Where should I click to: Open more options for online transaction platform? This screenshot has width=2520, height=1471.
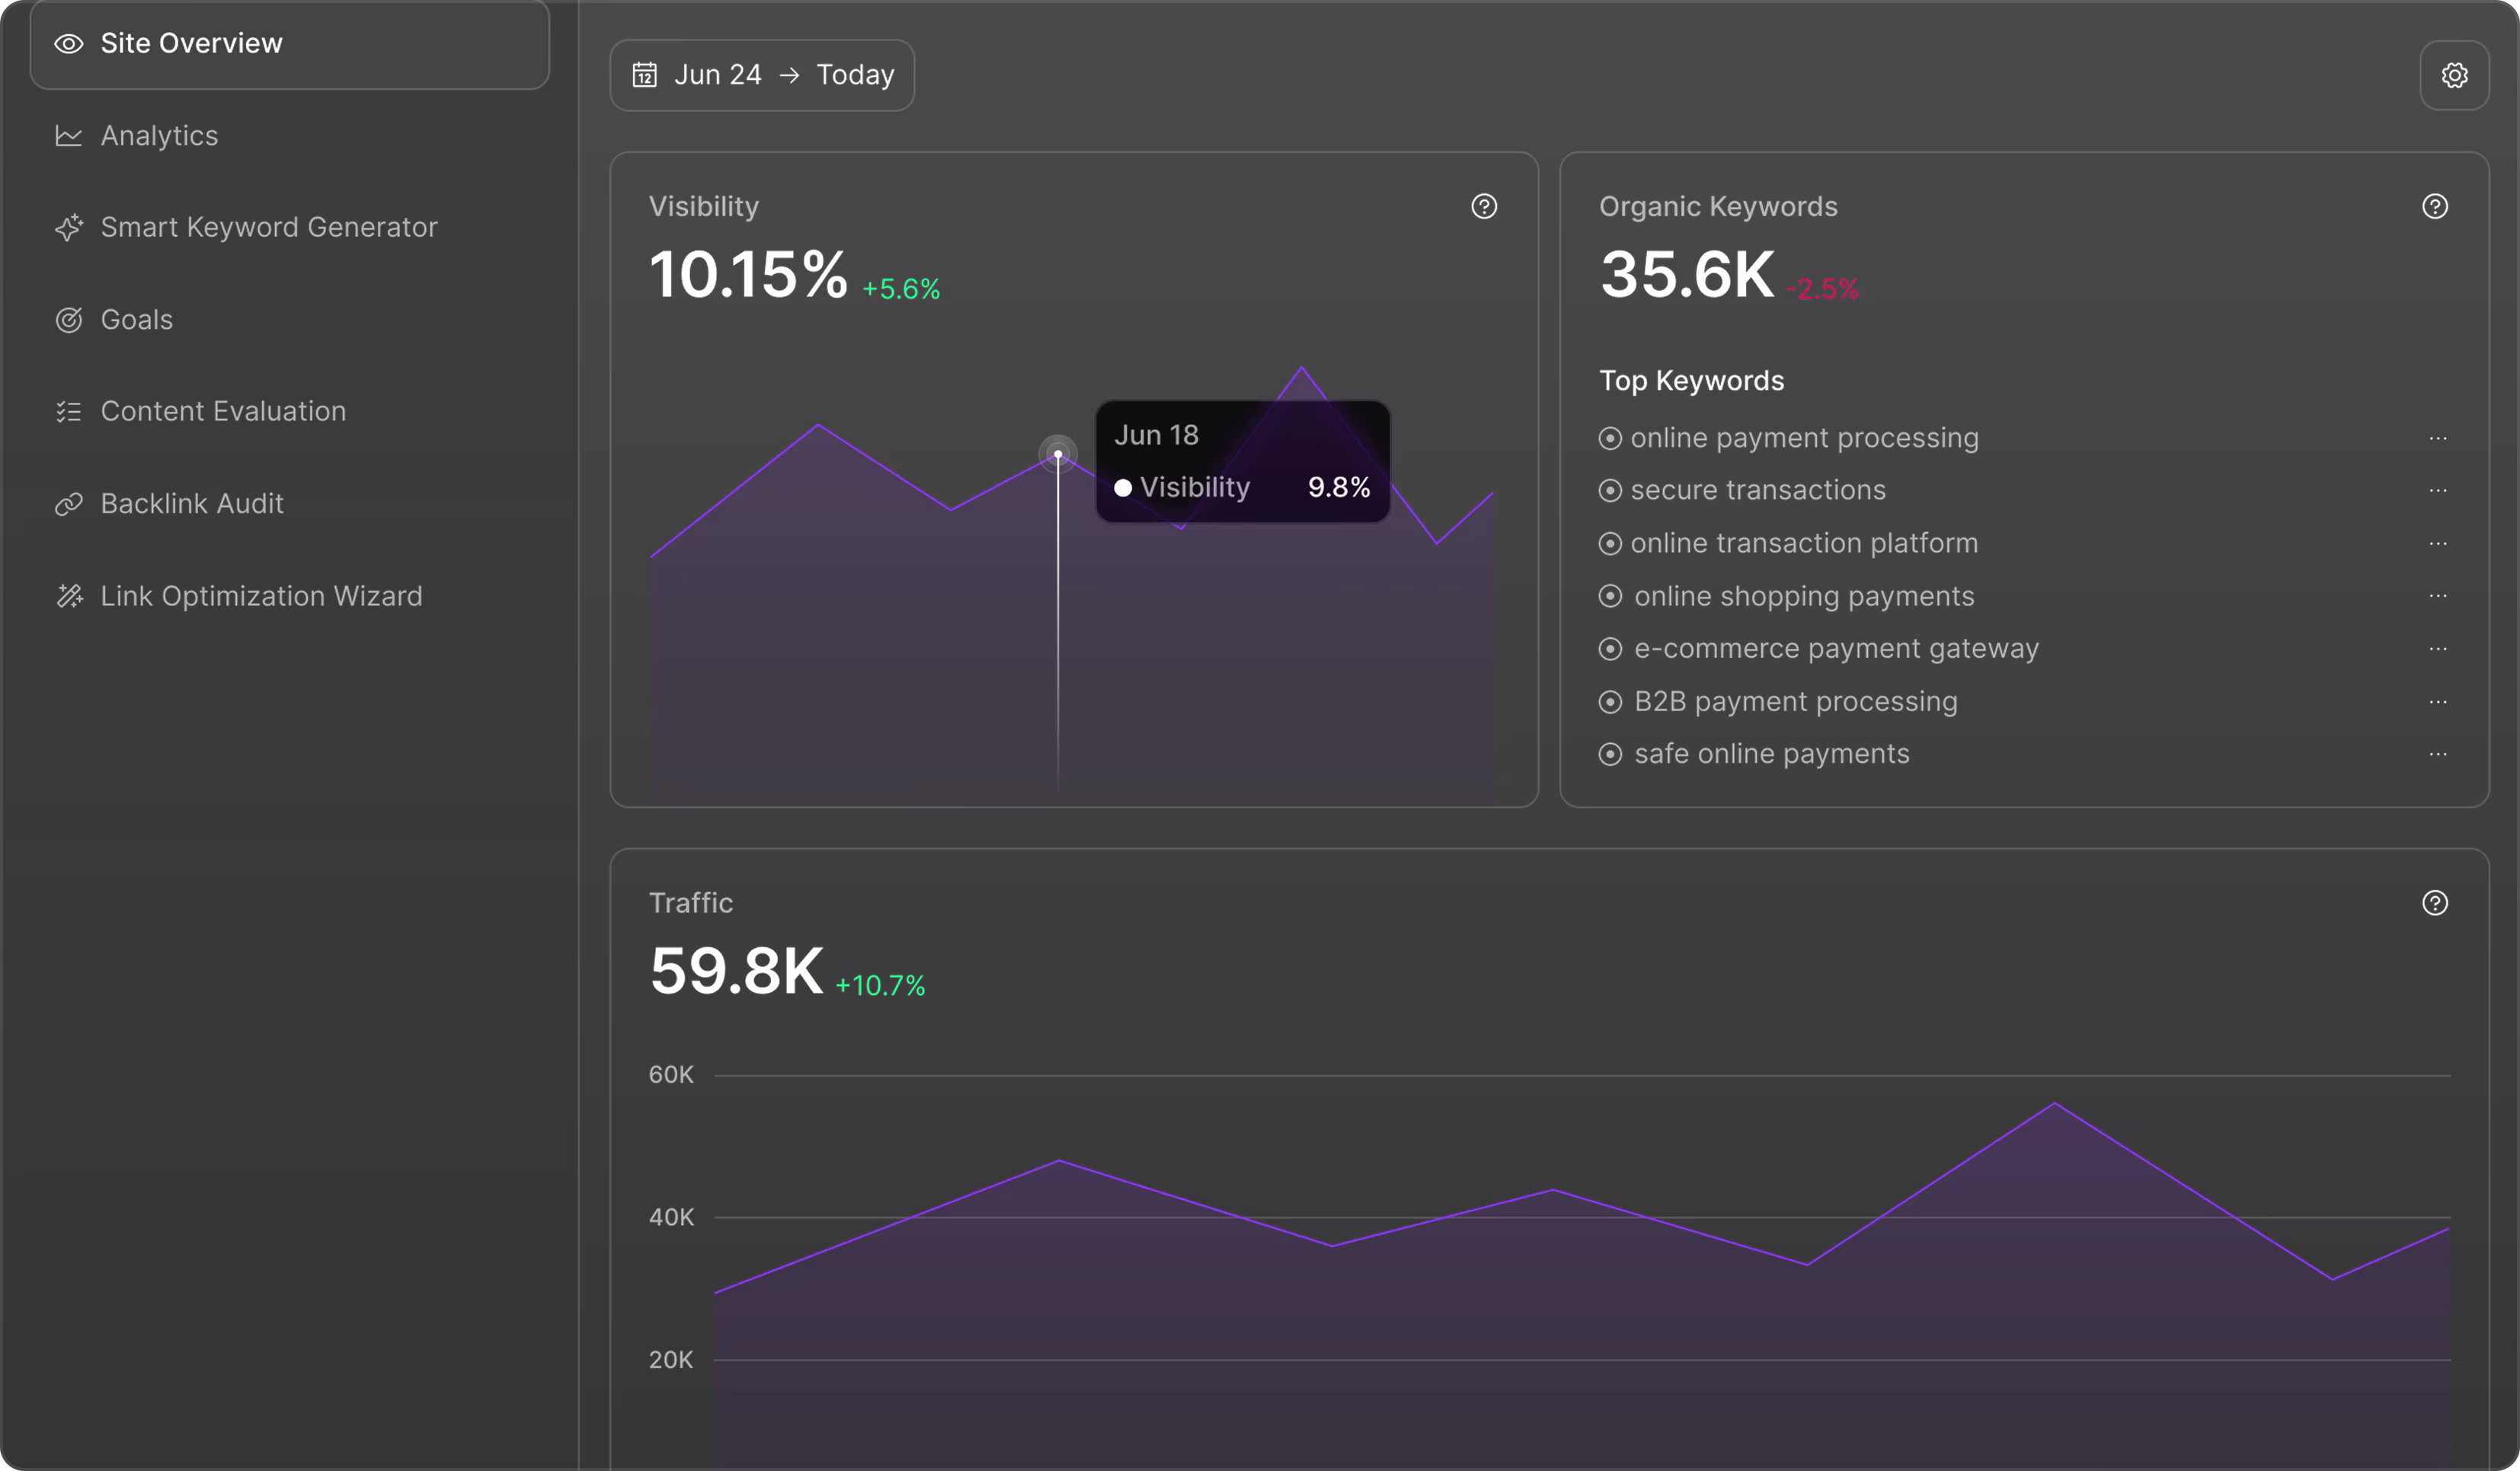tap(2437, 544)
